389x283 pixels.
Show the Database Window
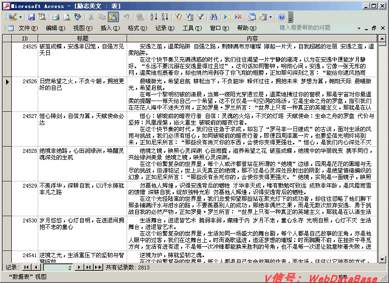[x=252, y=17]
